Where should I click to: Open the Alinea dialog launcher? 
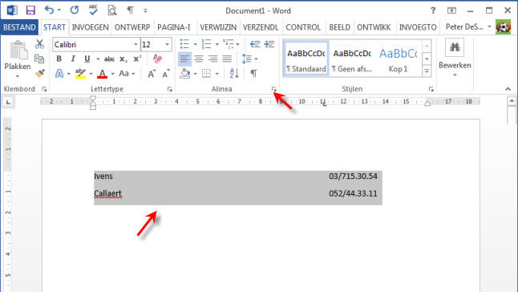[x=274, y=89]
